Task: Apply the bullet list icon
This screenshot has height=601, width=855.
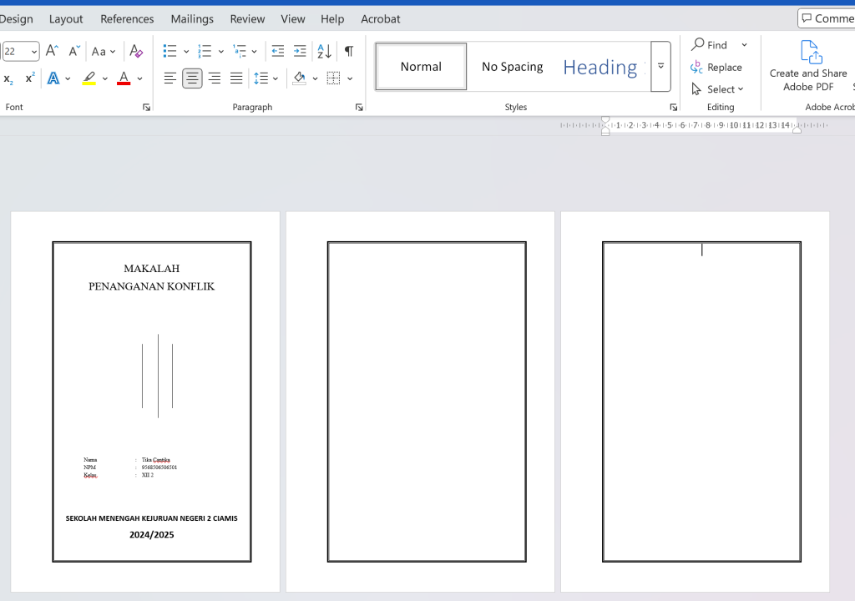Action: (170, 52)
